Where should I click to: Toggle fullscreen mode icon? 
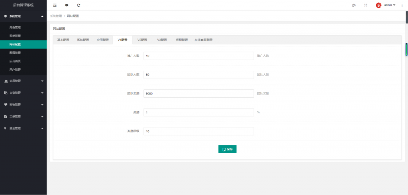[x=366, y=5]
